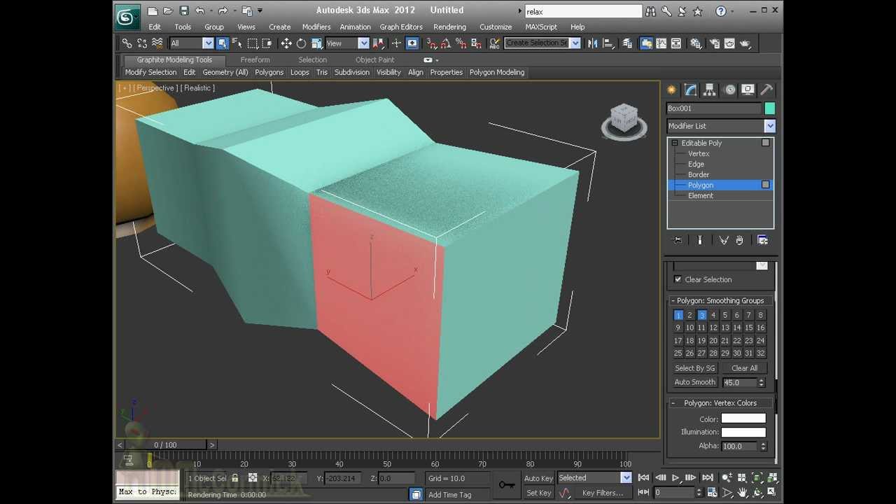896x504 pixels.
Task: Select the Rectangular Selection Region tool
Action: tap(253, 43)
